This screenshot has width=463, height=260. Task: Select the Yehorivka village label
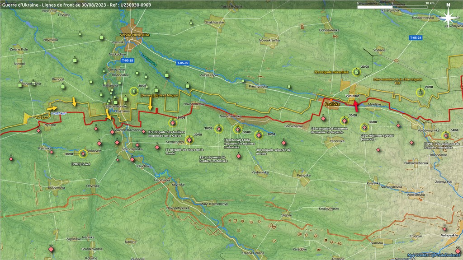(337, 141)
